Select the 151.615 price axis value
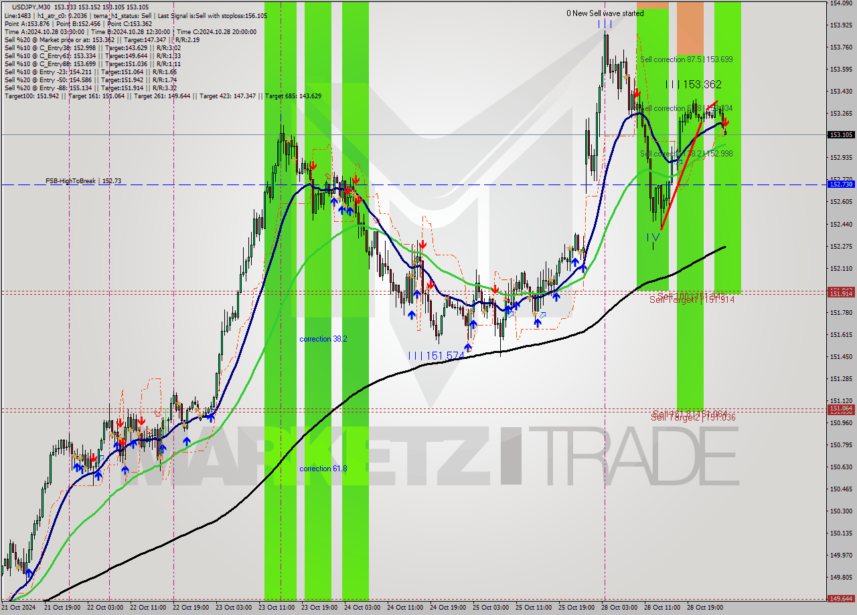Image resolution: width=857 pixels, height=615 pixels. click(841, 334)
